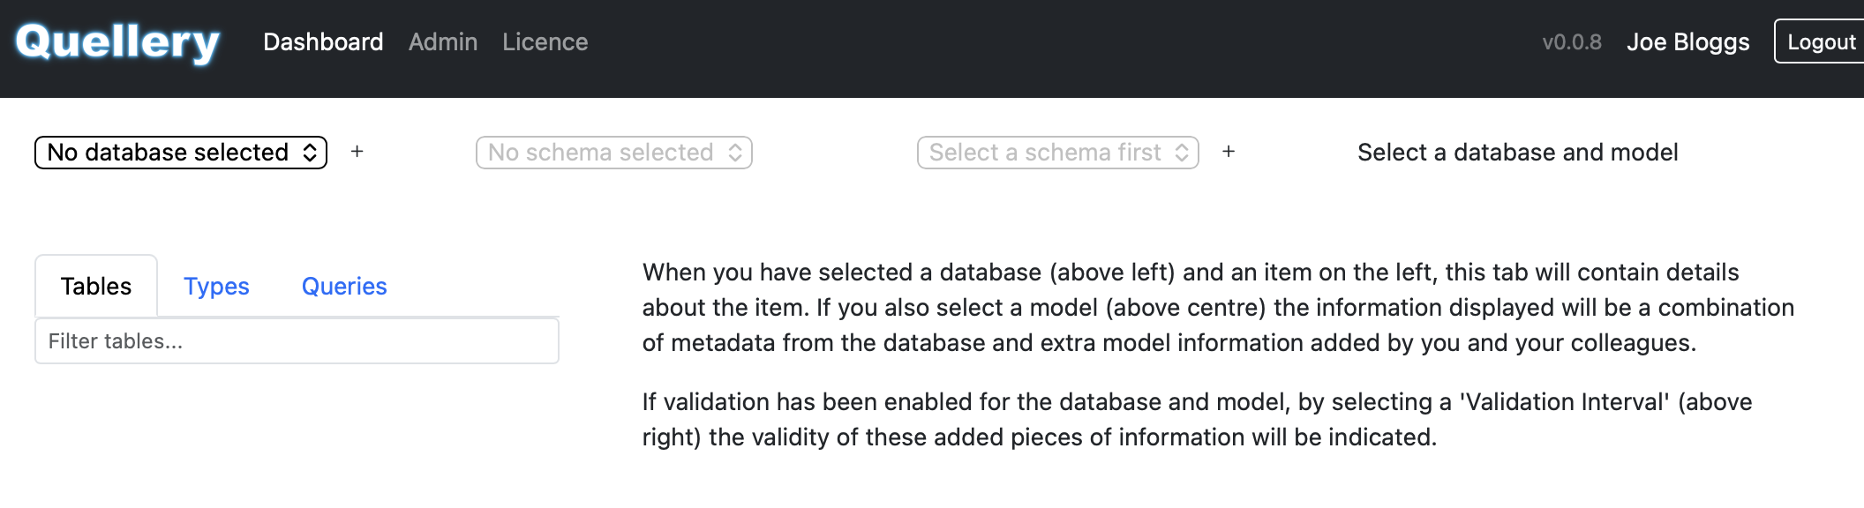Switch to the Types tab
The width and height of the screenshot is (1864, 508).
coord(216,286)
